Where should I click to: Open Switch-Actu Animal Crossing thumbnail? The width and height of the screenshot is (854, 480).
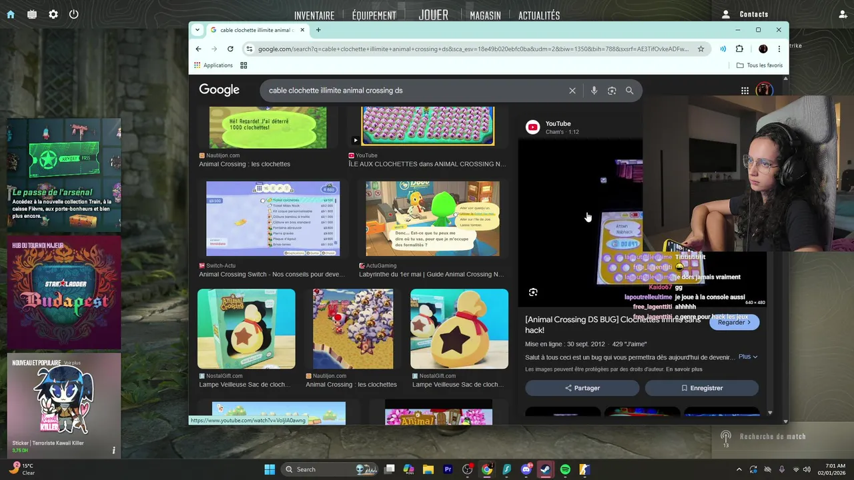point(273,219)
